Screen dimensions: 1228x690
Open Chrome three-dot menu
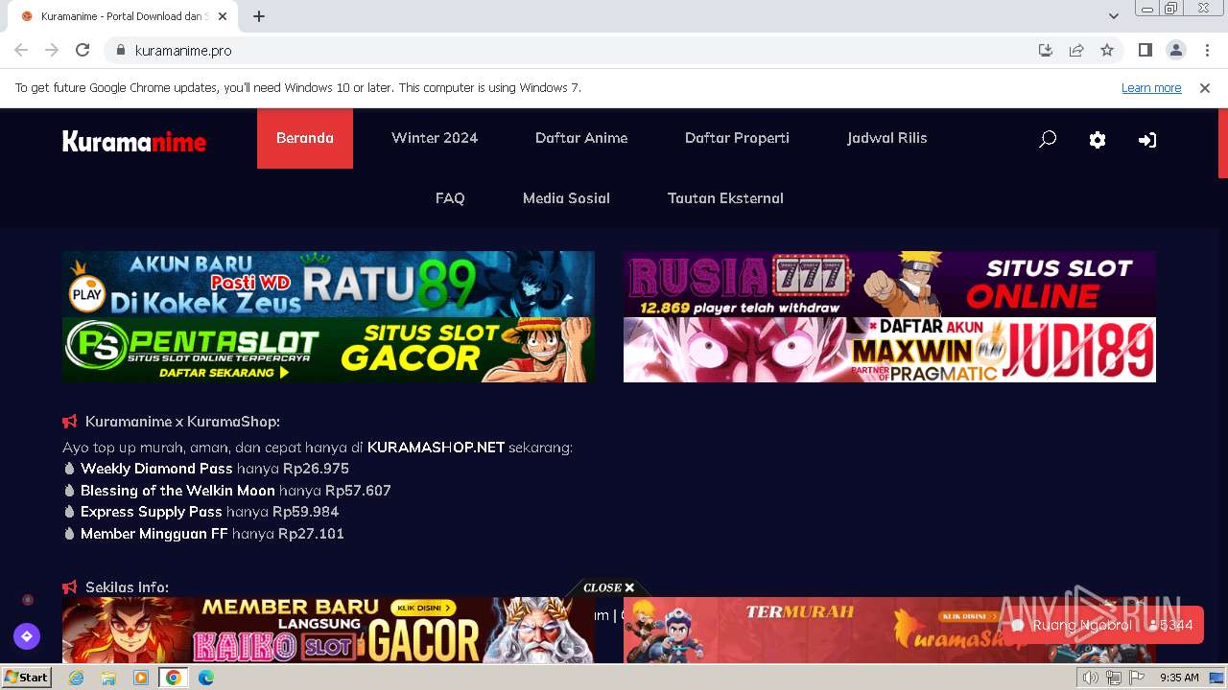[1207, 50]
